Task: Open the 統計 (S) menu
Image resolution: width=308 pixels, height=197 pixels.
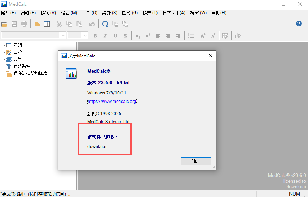Action: (x=109, y=13)
